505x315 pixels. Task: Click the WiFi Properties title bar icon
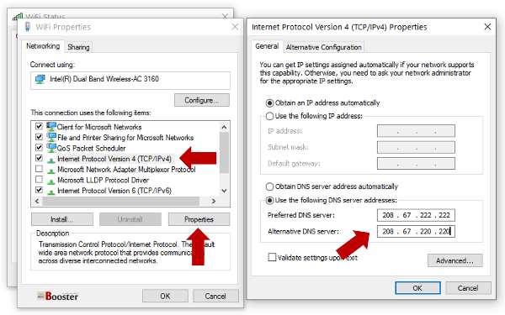pyautogui.click(x=28, y=27)
